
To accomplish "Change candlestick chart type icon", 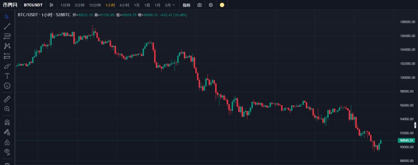I will pos(51,5).
